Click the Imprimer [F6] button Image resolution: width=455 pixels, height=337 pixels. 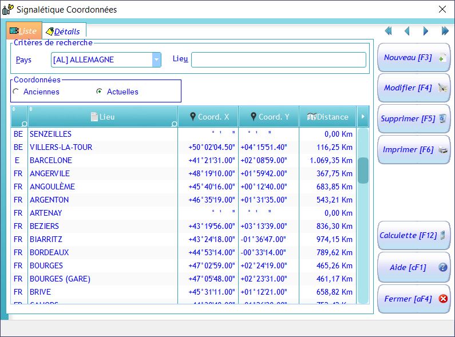coord(414,150)
